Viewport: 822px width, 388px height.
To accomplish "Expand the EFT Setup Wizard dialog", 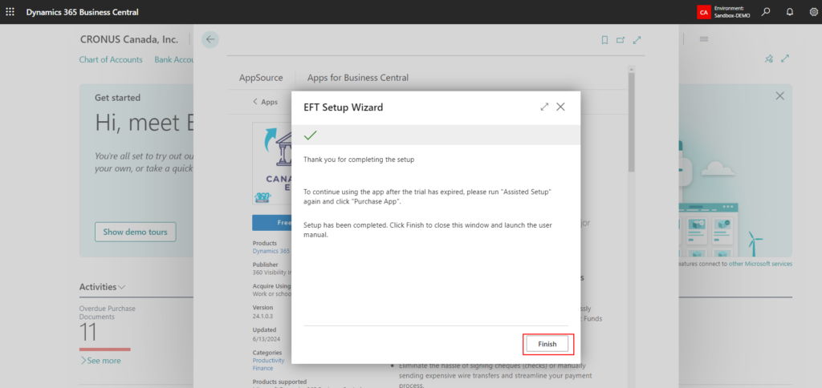I will click(544, 107).
